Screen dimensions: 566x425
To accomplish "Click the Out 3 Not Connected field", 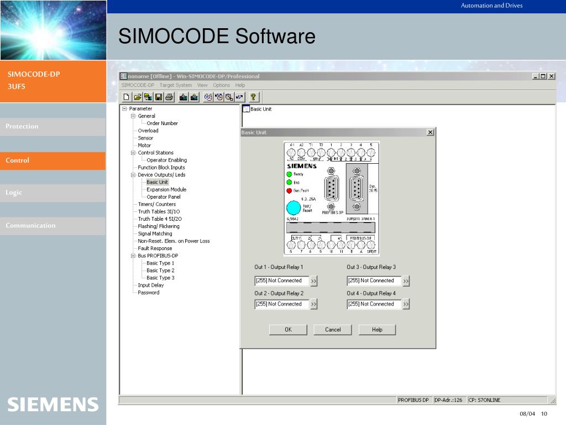I will pyautogui.click(x=374, y=281).
